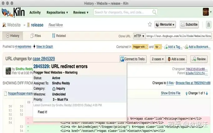
Task: Click the 'Undecided' milestone value
Action: click(x=59, y=94)
